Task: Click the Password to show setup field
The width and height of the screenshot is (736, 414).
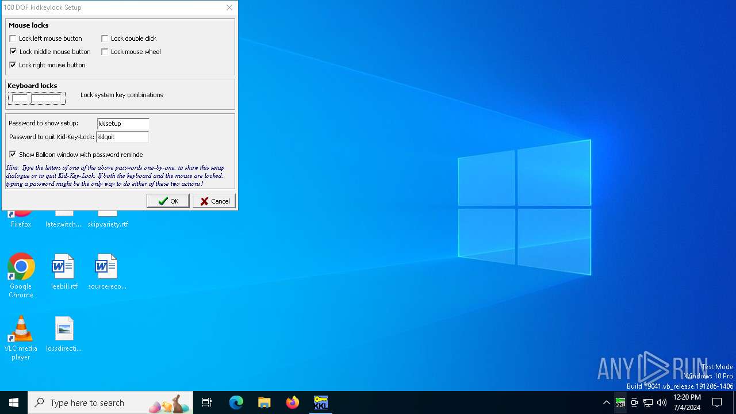Action: (123, 124)
